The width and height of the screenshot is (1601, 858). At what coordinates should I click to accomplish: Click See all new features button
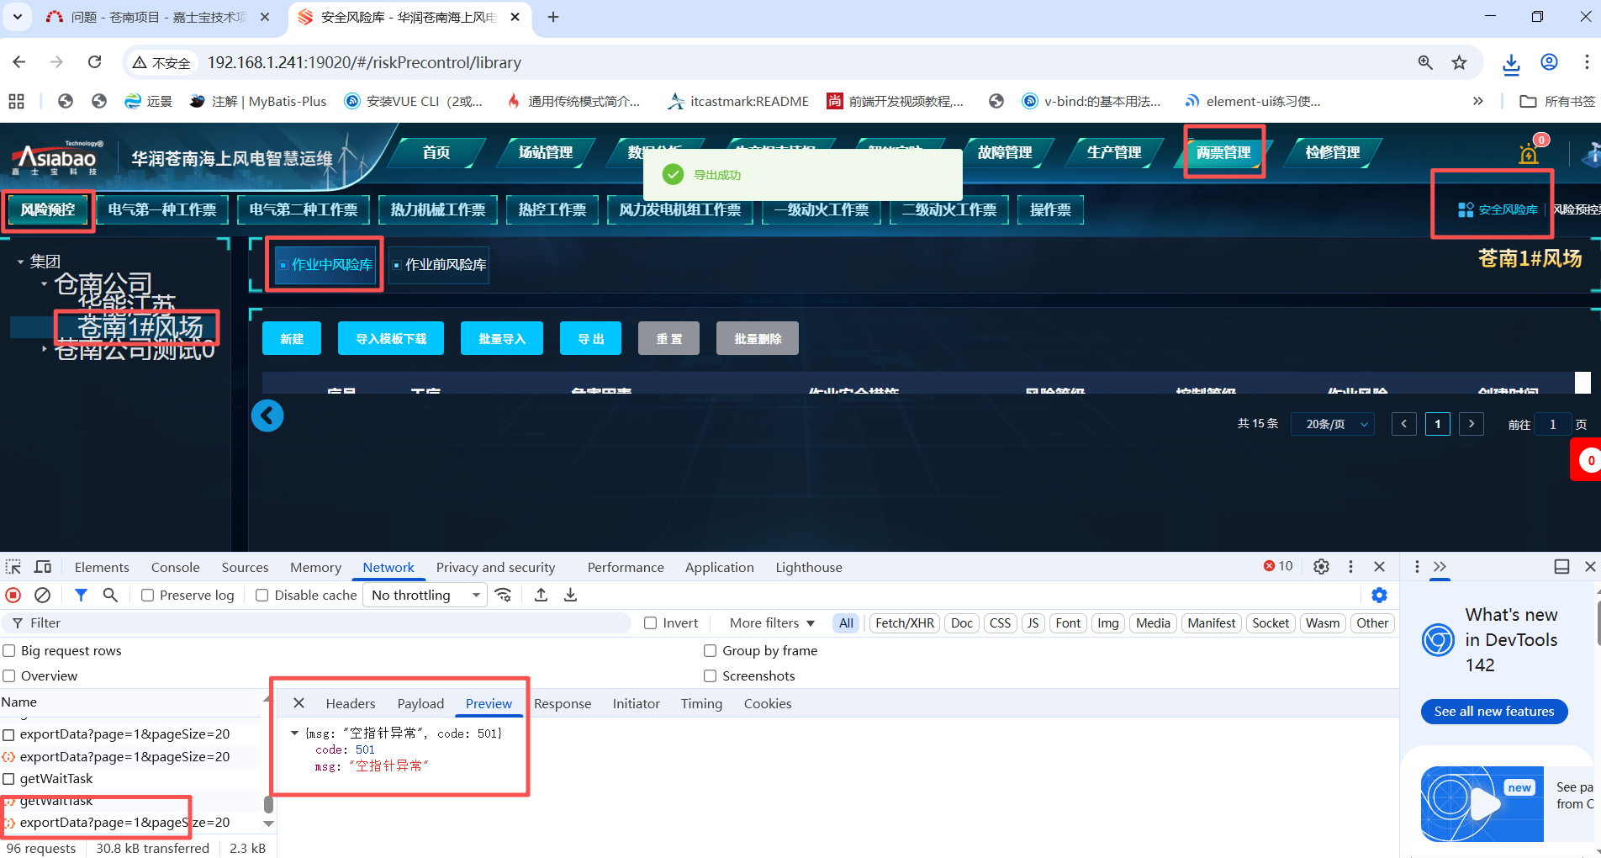coord(1493,712)
